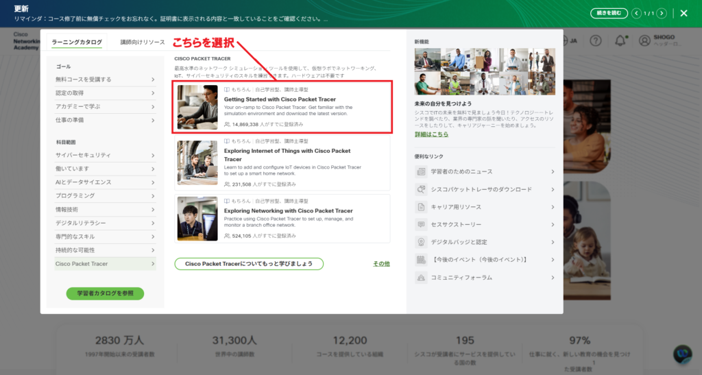This screenshot has width=702, height=375.
Task: Click the calendar icon beside 今後のイベント
Action: coord(421,260)
